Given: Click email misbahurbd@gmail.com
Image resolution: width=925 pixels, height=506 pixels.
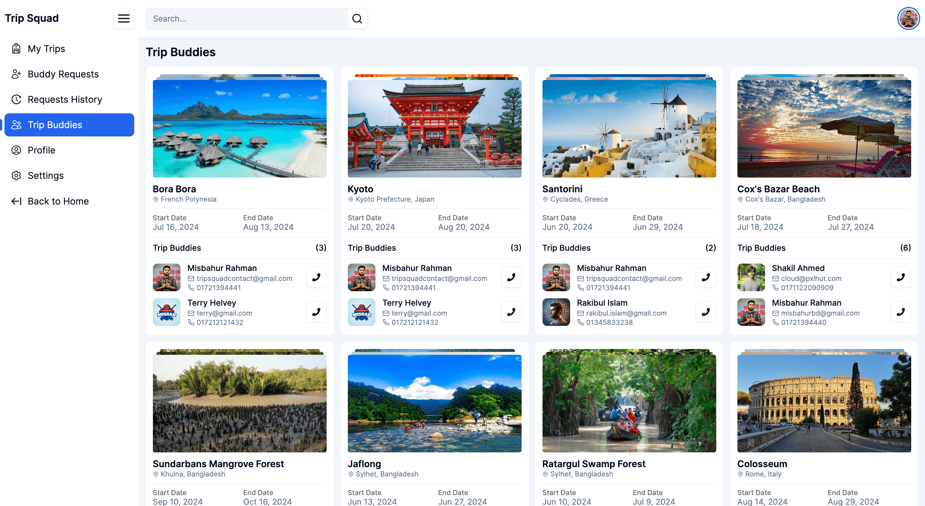Looking at the screenshot, I should click(x=821, y=313).
